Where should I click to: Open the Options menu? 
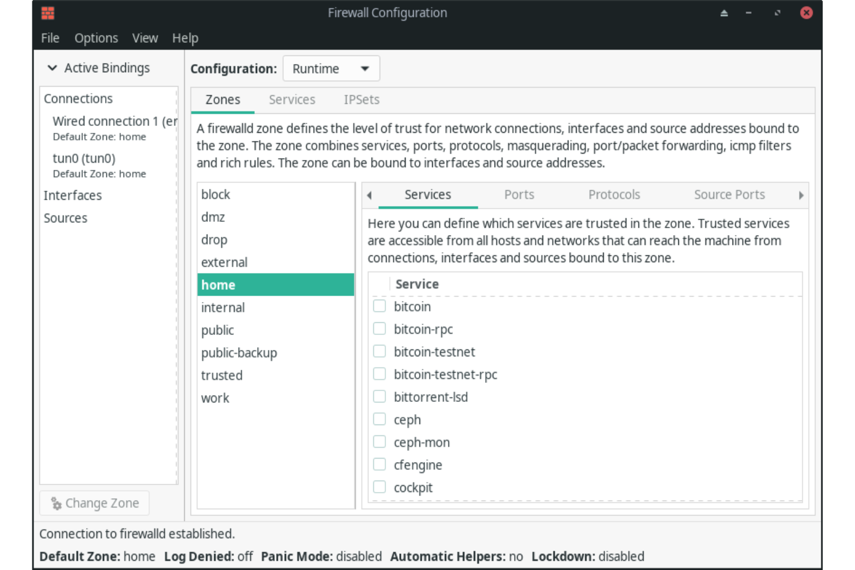click(x=96, y=38)
